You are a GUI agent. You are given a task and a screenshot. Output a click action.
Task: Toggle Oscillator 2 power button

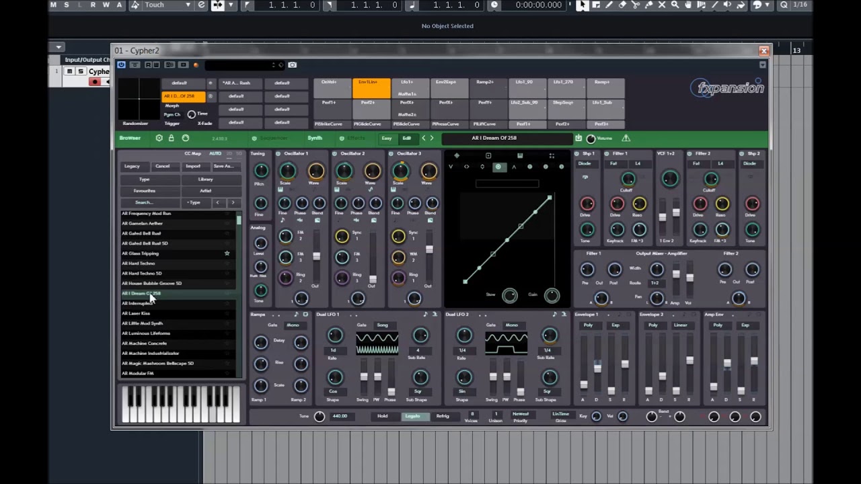tap(334, 154)
